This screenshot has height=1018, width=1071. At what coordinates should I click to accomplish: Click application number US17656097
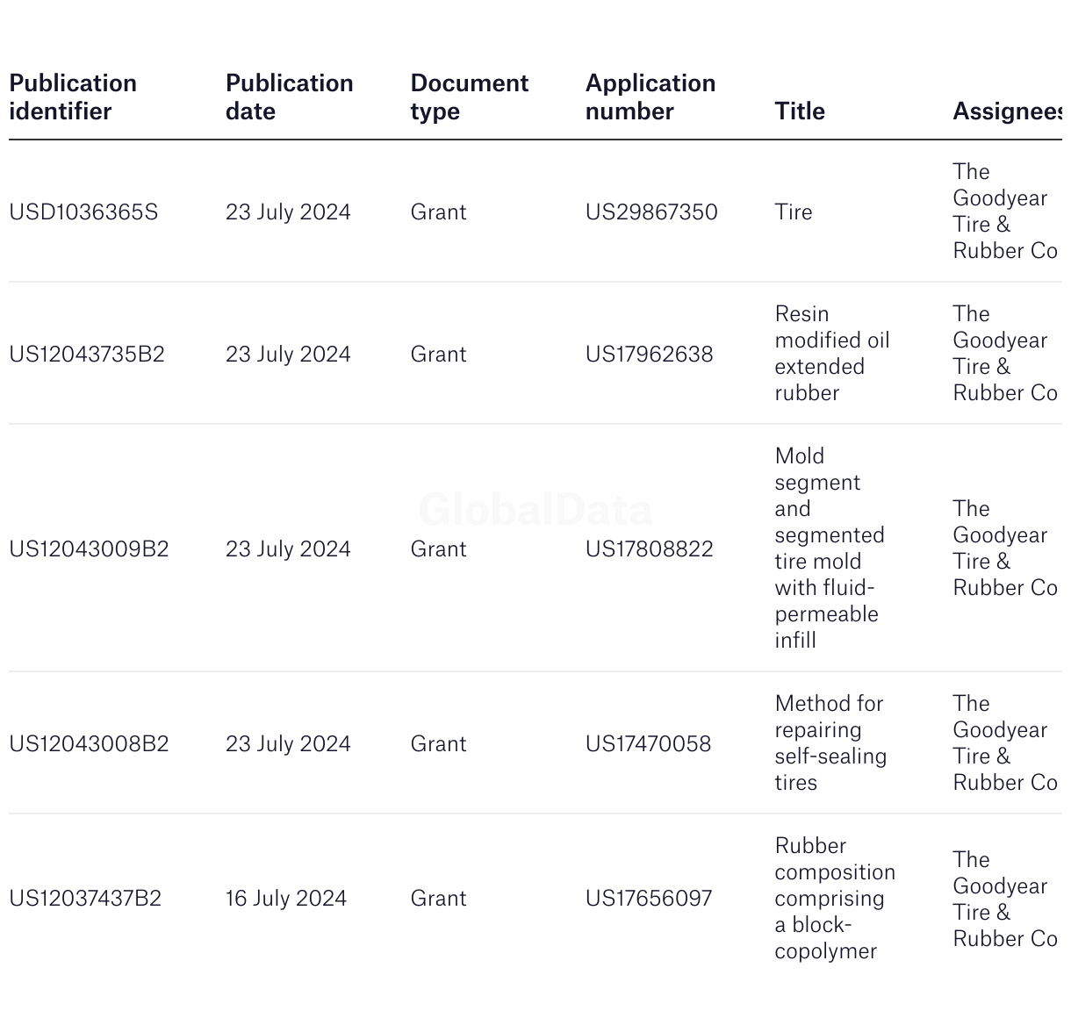648,899
